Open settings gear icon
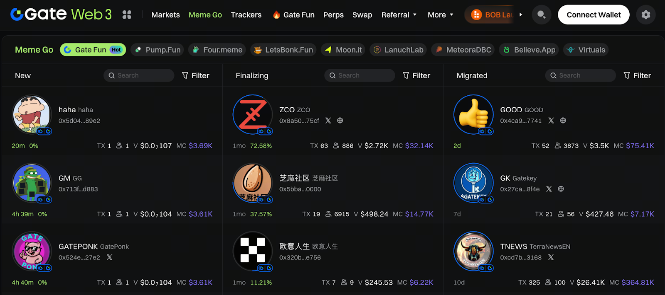This screenshot has width=665, height=295. [646, 15]
